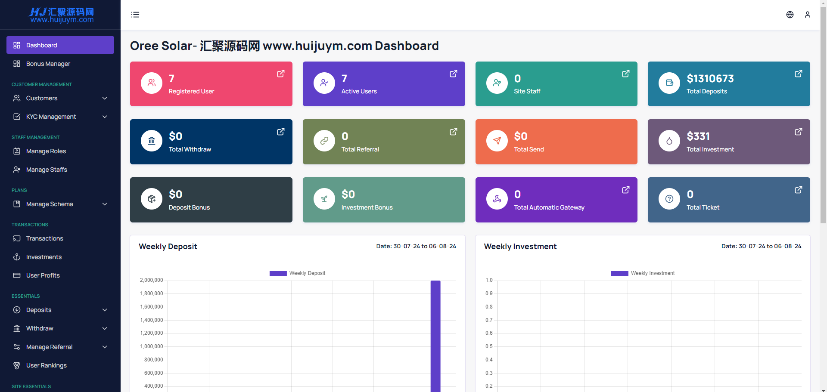Screen dimensions: 827x392
Task: Toggle the Weekly Deposit legend swatch
Action: [278, 273]
